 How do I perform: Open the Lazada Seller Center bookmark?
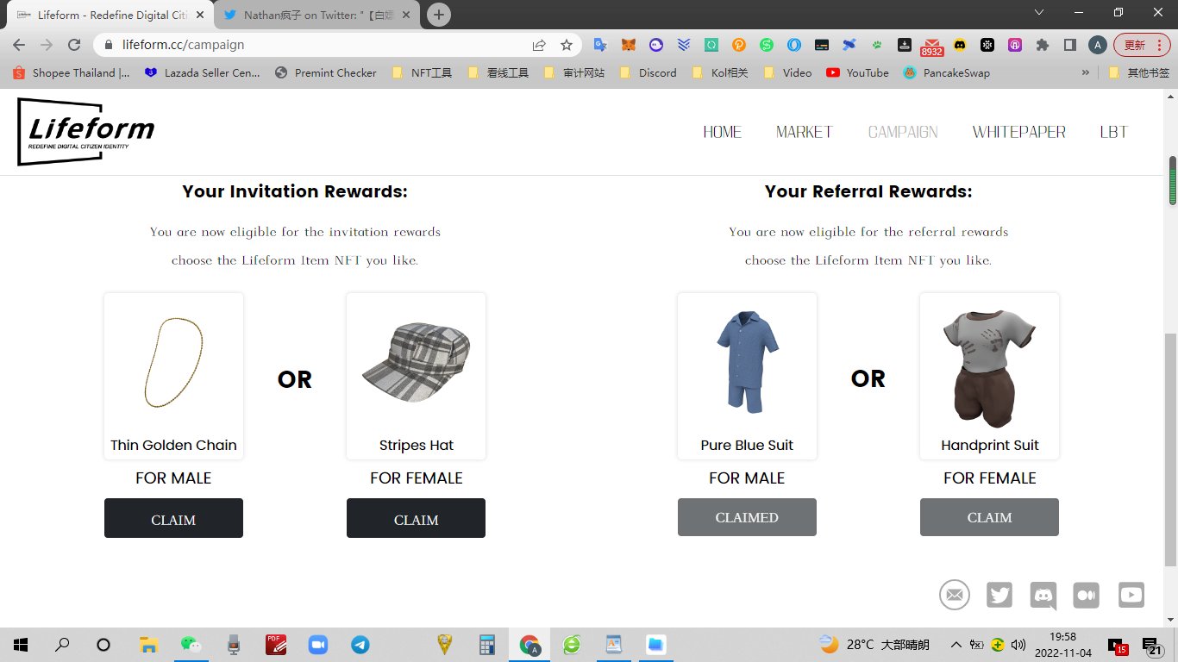(x=203, y=73)
